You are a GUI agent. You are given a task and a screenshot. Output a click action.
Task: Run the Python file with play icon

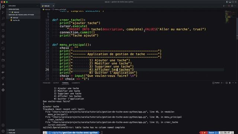pyautogui.click(x=224, y=6)
